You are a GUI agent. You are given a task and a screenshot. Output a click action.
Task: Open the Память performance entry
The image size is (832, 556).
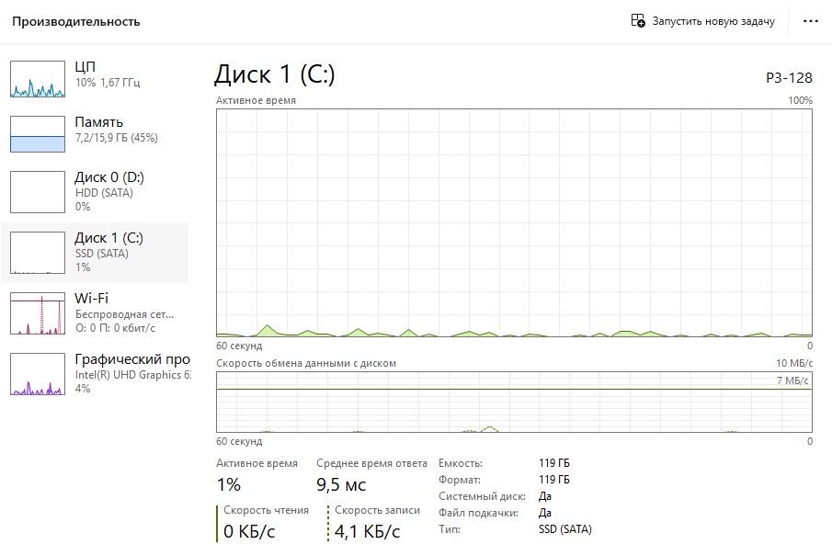[x=95, y=134]
